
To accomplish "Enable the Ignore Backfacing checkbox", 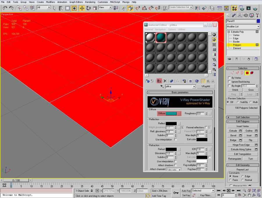I will click(x=229, y=82).
